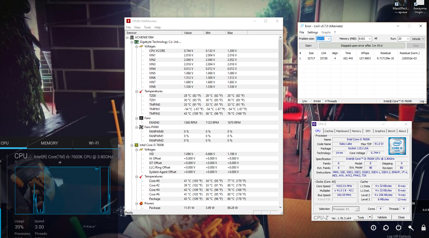Click the UCHENIK1984 computer icon in HWMonitor
The width and height of the screenshot is (429, 238).
coord(132,37)
